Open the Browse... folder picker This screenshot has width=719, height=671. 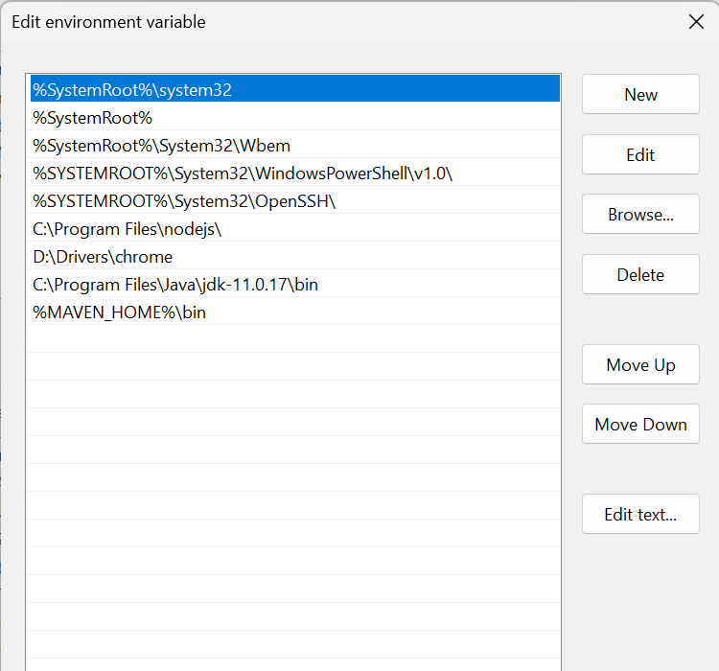[640, 215]
